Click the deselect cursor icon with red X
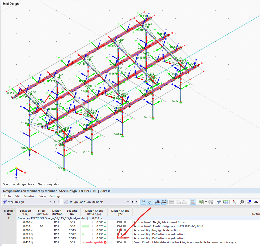This screenshot has width=260, height=246. (x=234, y=202)
